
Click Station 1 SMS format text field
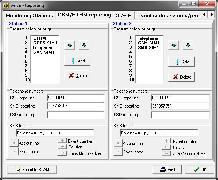pos(55,133)
